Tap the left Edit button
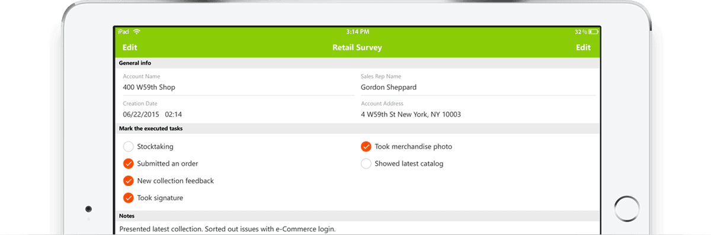The height and width of the screenshot is (235, 711). tap(130, 47)
